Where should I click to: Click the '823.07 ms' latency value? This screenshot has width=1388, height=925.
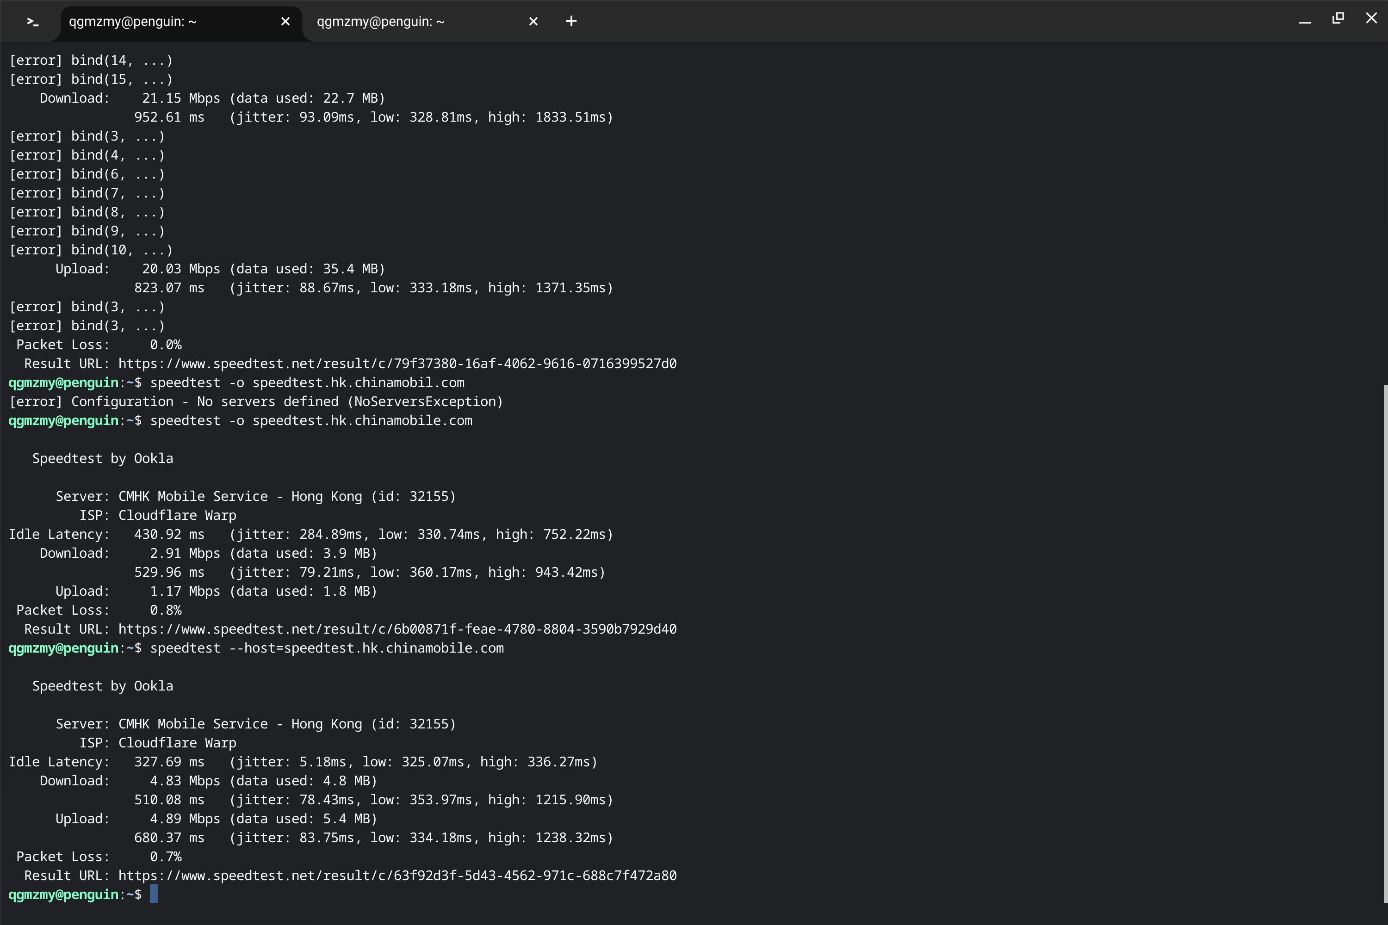(x=169, y=288)
